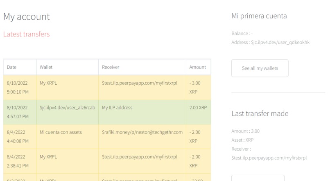Click the "Last transfer made" heading

[260, 113]
